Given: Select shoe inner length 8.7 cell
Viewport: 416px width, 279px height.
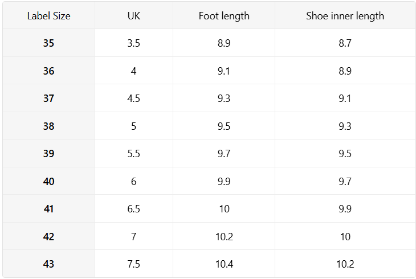Looking at the screenshot, I should [x=345, y=43].
